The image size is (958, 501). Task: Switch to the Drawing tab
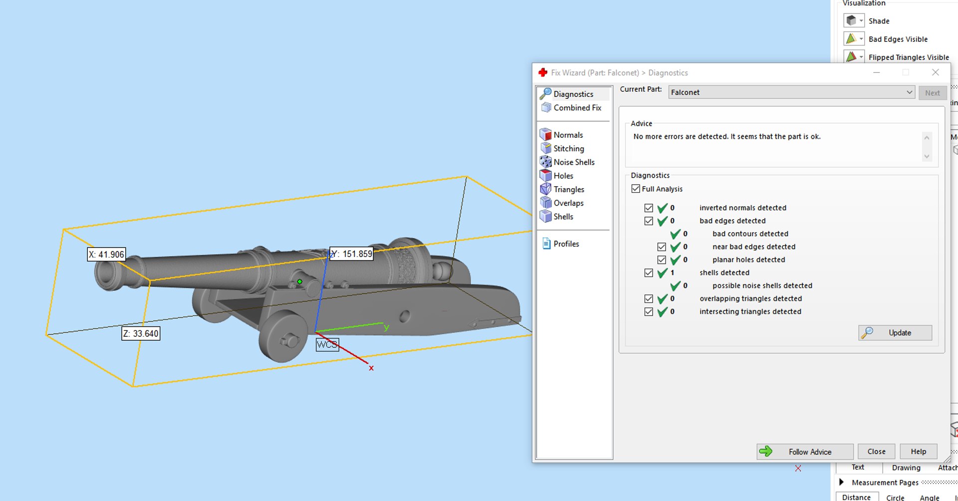pyautogui.click(x=906, y=468)
